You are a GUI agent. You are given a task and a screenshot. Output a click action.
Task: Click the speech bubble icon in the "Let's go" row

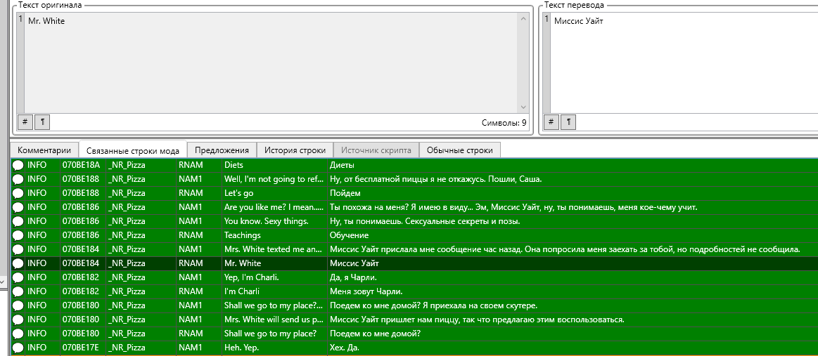coord(18,193)
